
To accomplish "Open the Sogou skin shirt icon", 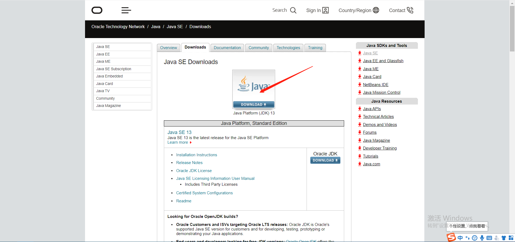I will point(504,238).
